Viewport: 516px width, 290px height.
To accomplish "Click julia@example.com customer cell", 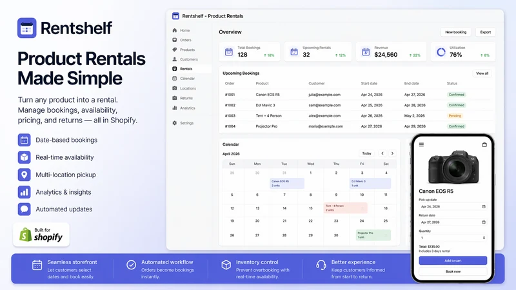I will pos(324,95).
